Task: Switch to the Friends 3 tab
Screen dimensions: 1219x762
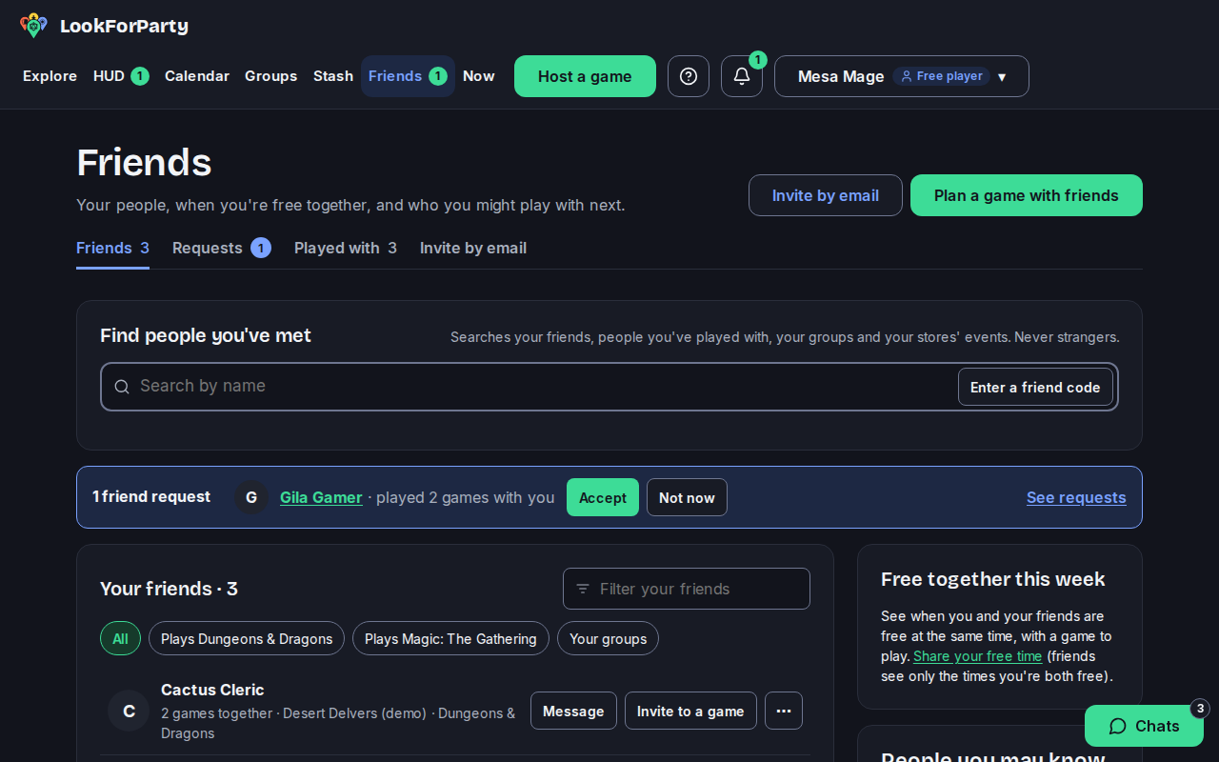Action: pyautogui.click(x=112, y=248)
